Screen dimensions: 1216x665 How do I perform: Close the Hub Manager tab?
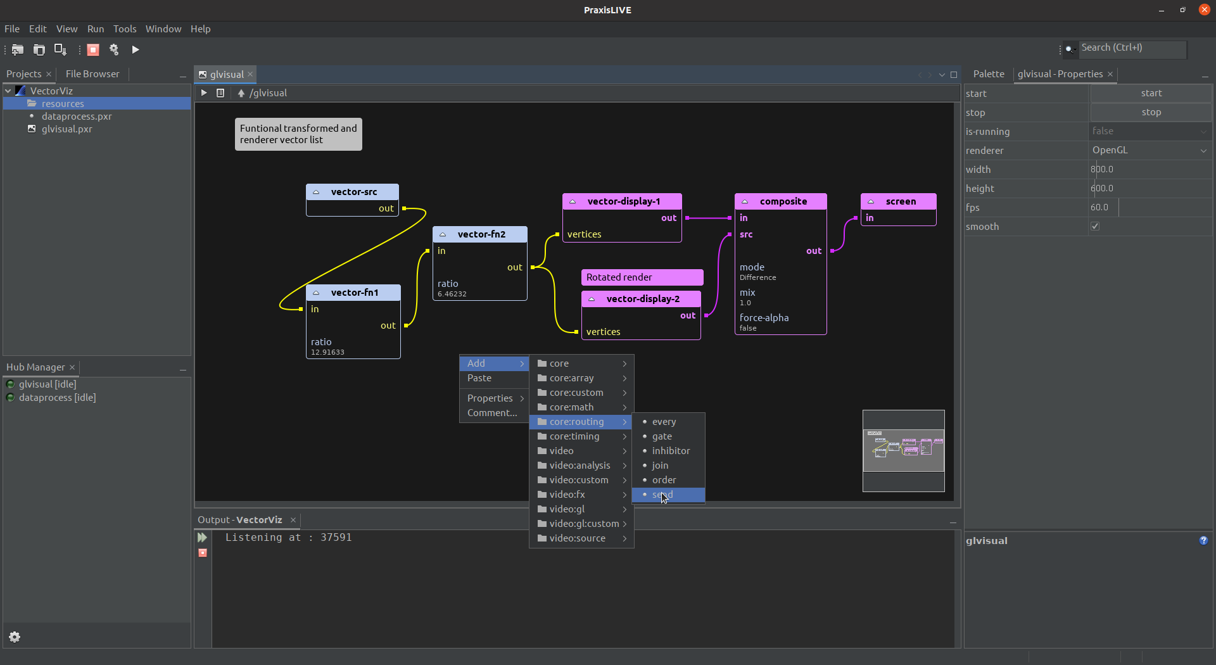click(72, 367)
